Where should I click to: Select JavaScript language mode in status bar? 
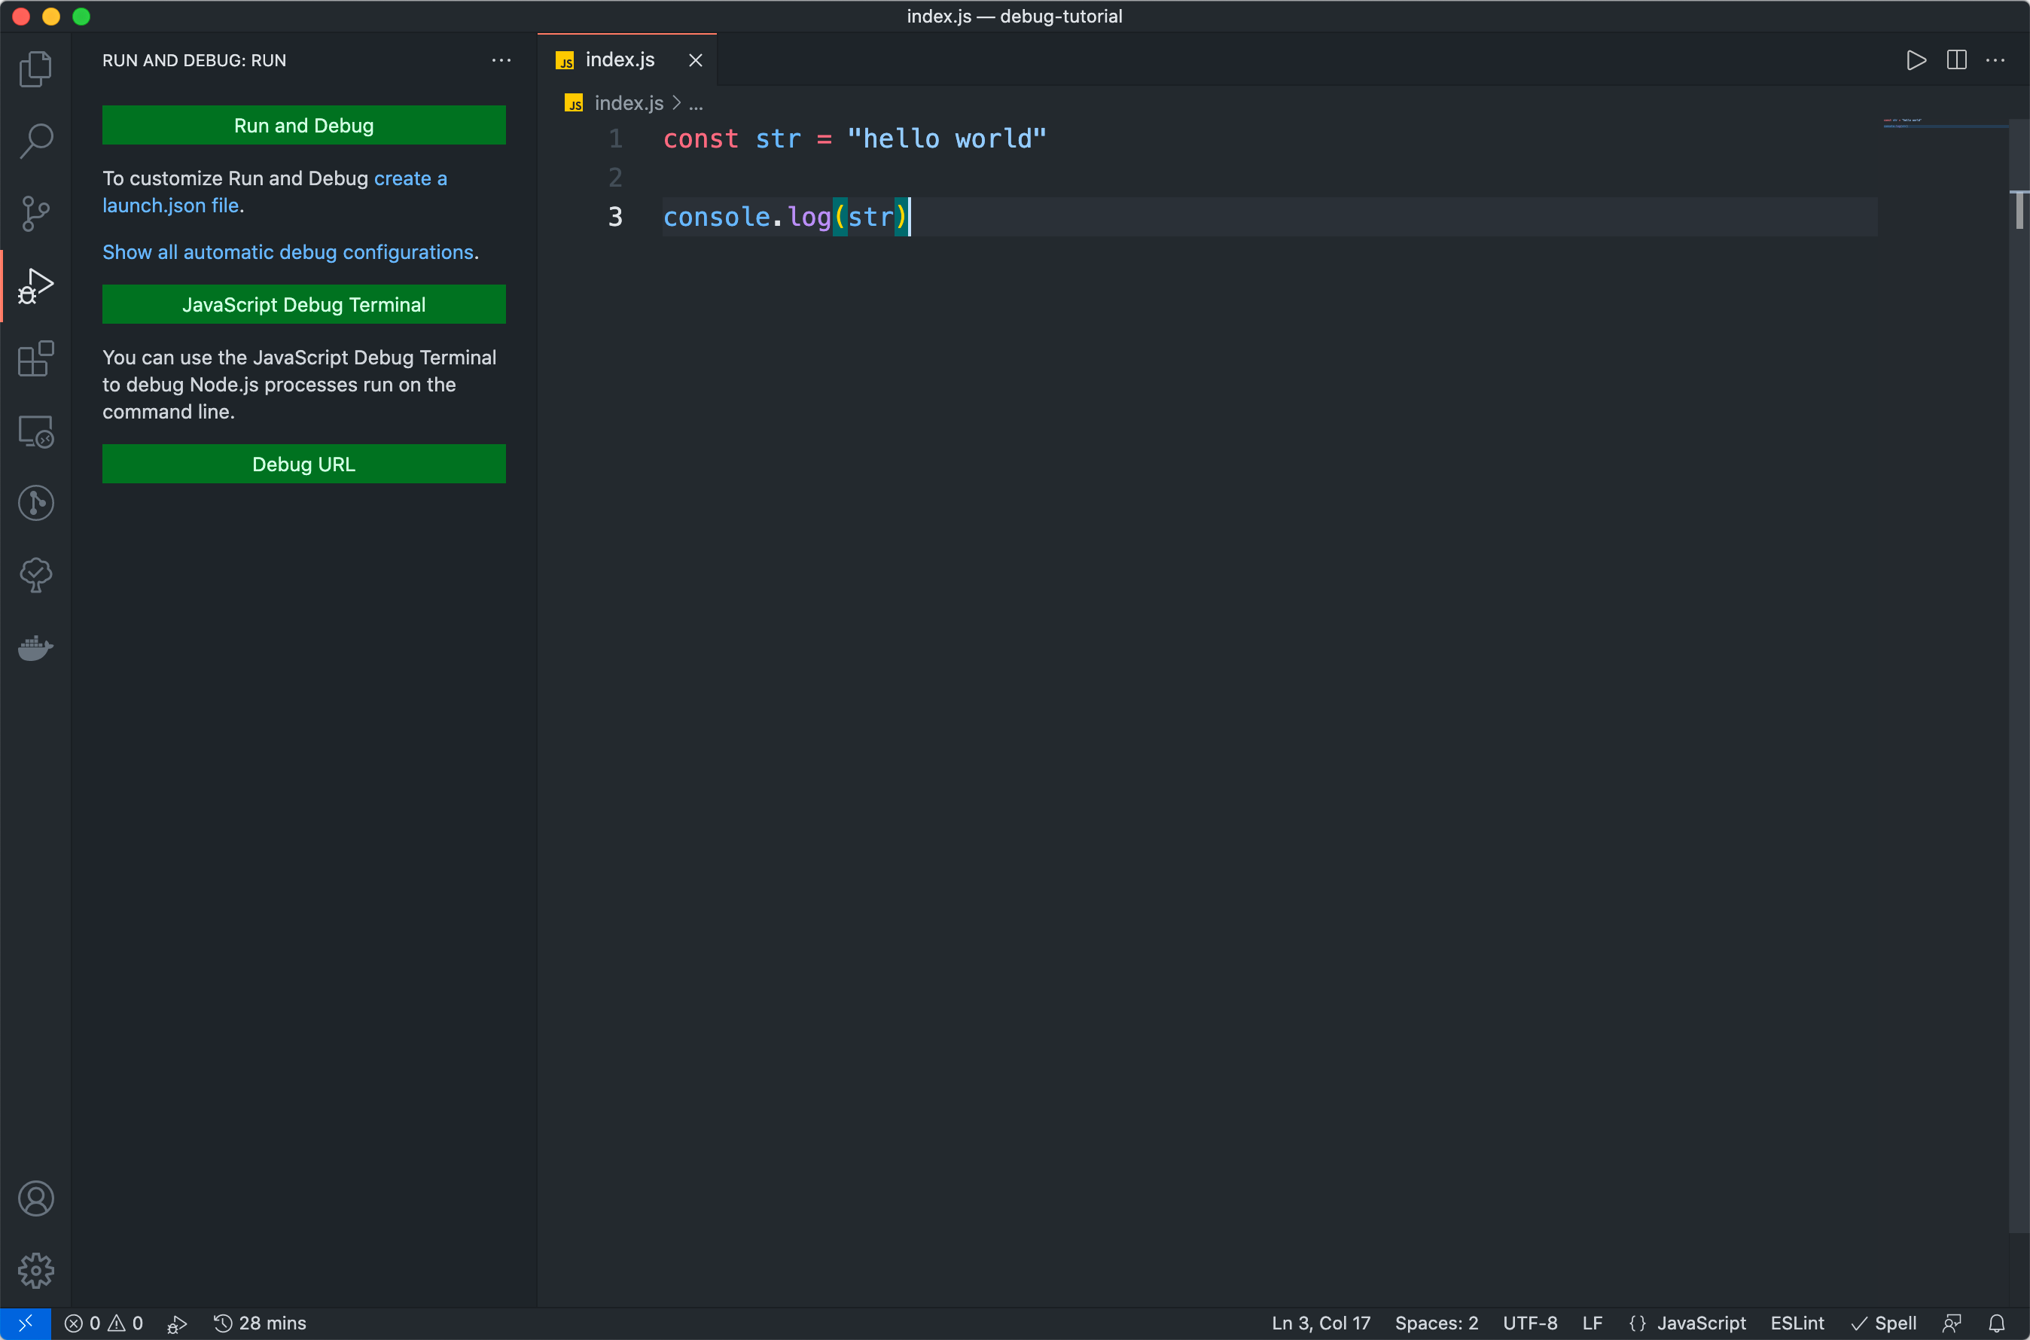(x=1700, y=1323)
